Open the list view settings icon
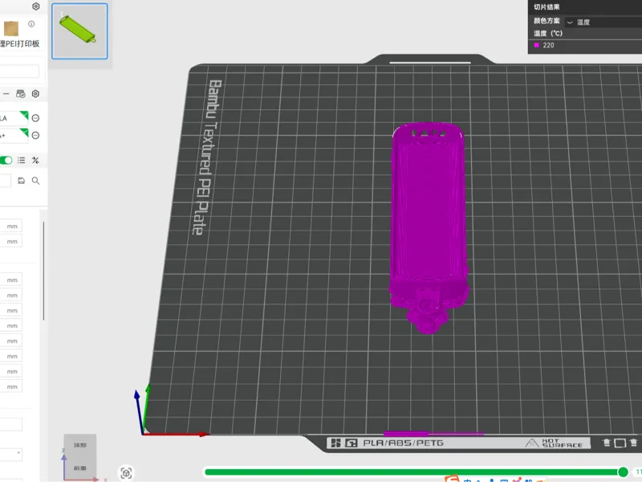The width and height of the screenshot is (642, 482). (x=22, y=160)
